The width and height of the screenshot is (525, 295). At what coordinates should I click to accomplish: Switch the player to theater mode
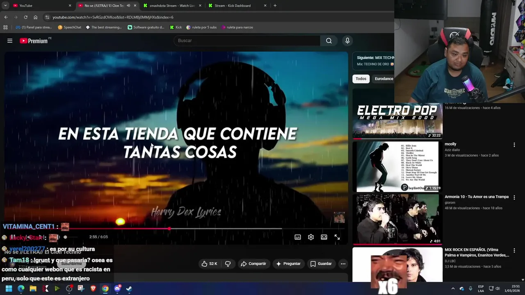point(324,237)
